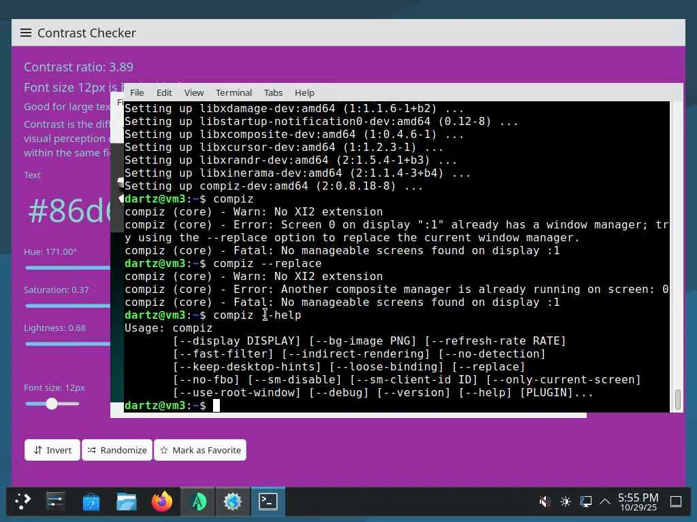Open the network connection tray icon
The height and width of the screenshot is (522, 697).
coord(586,502)
